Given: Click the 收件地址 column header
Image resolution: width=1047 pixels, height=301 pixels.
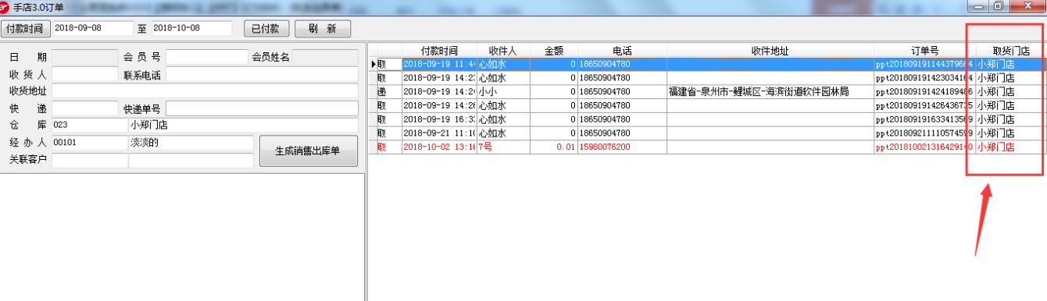Looking at the screenshot, I should [770, 51].
